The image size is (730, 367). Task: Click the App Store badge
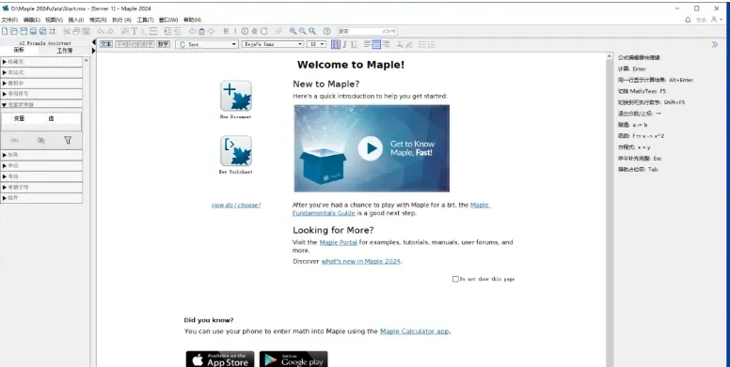[220, 359]
